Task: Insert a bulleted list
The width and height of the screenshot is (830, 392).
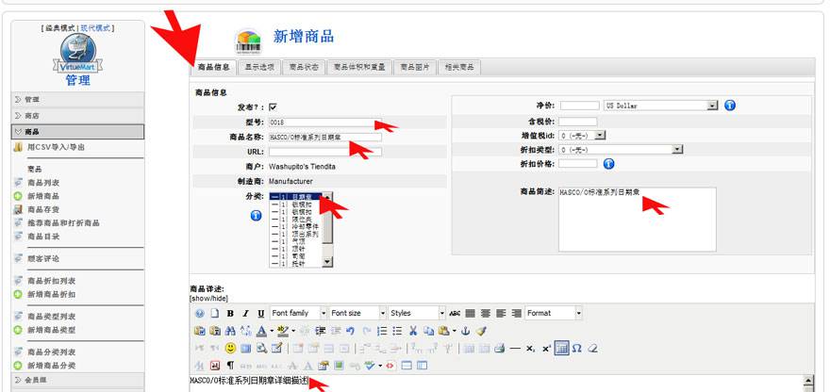Action: (397, 331)
